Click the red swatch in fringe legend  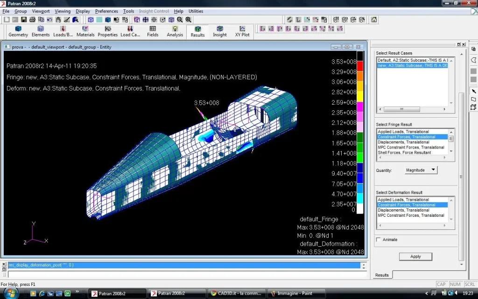[x=359, y=66]
